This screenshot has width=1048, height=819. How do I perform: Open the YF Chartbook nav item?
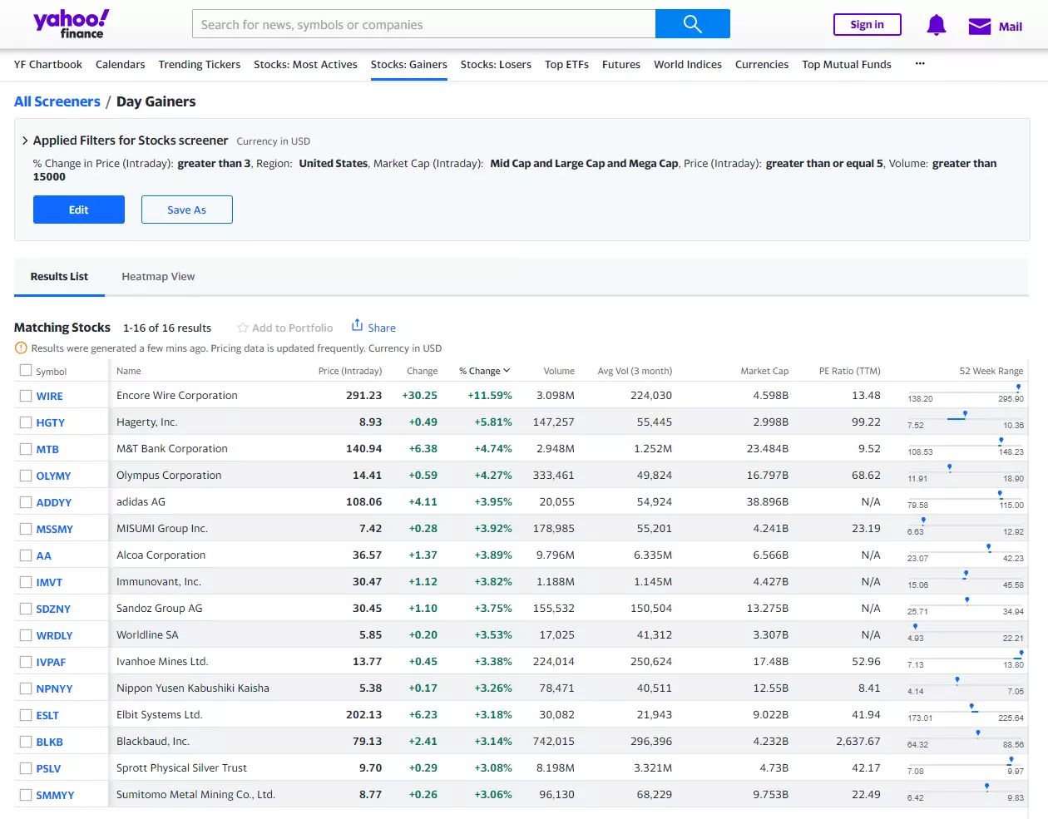(x=48, y=64)
